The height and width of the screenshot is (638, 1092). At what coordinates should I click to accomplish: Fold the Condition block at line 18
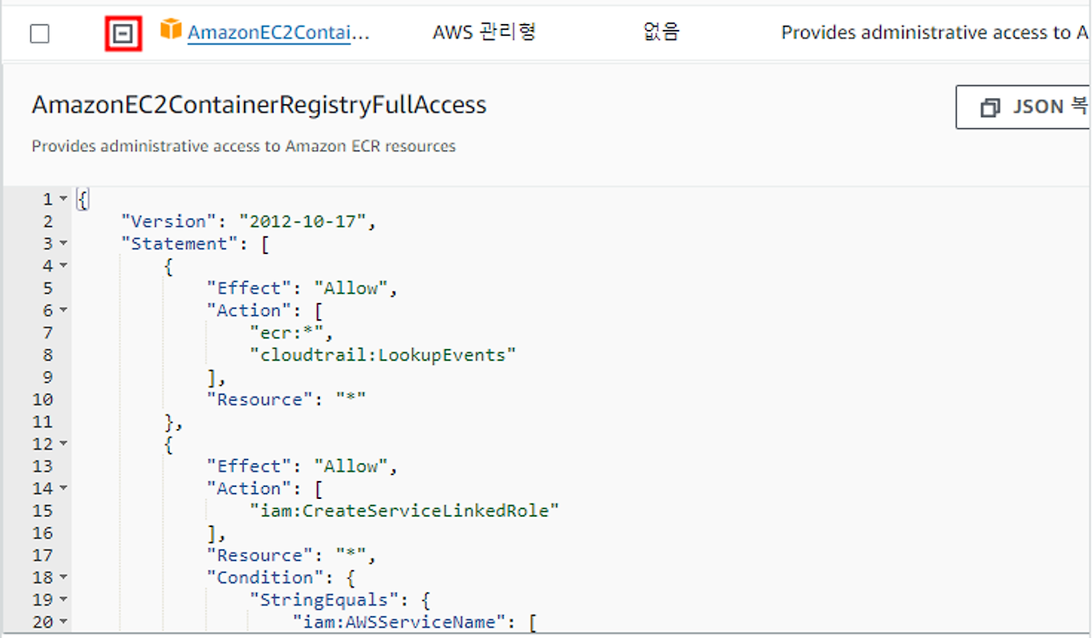[x=64, y=577]
